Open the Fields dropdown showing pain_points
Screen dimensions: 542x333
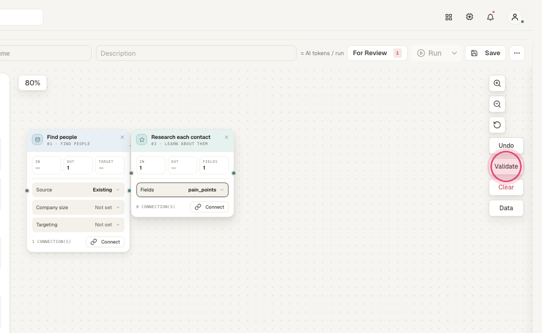(182, 190)
